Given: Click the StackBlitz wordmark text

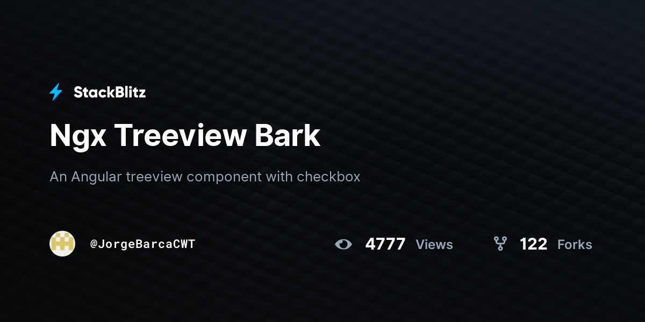Looking at the screenshot, I should point(110,92).
